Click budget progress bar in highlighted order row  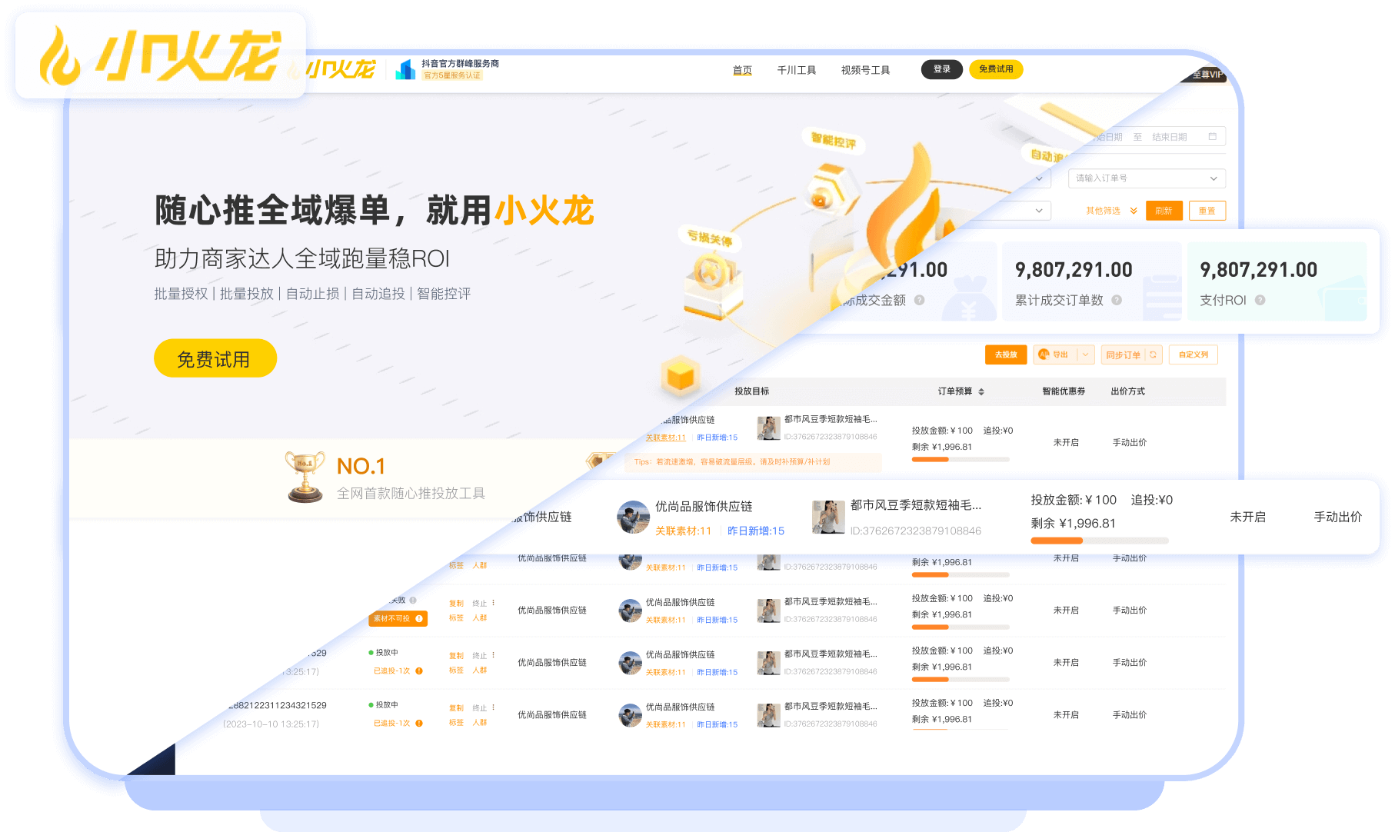pyautogui.click(x=1099, y=541)
